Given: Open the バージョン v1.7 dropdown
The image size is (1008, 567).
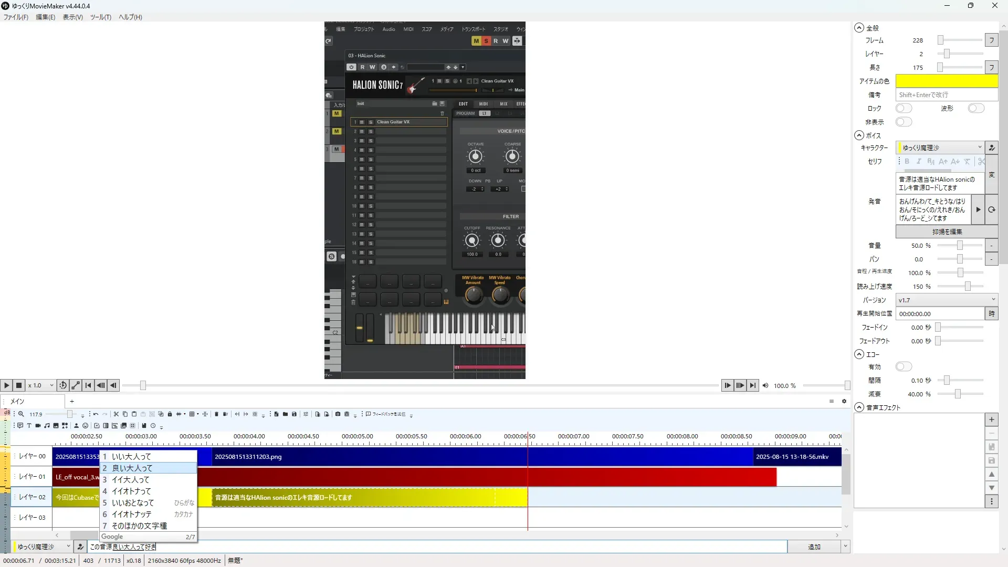Looking at the screenshot, I should tap(946, 300).
